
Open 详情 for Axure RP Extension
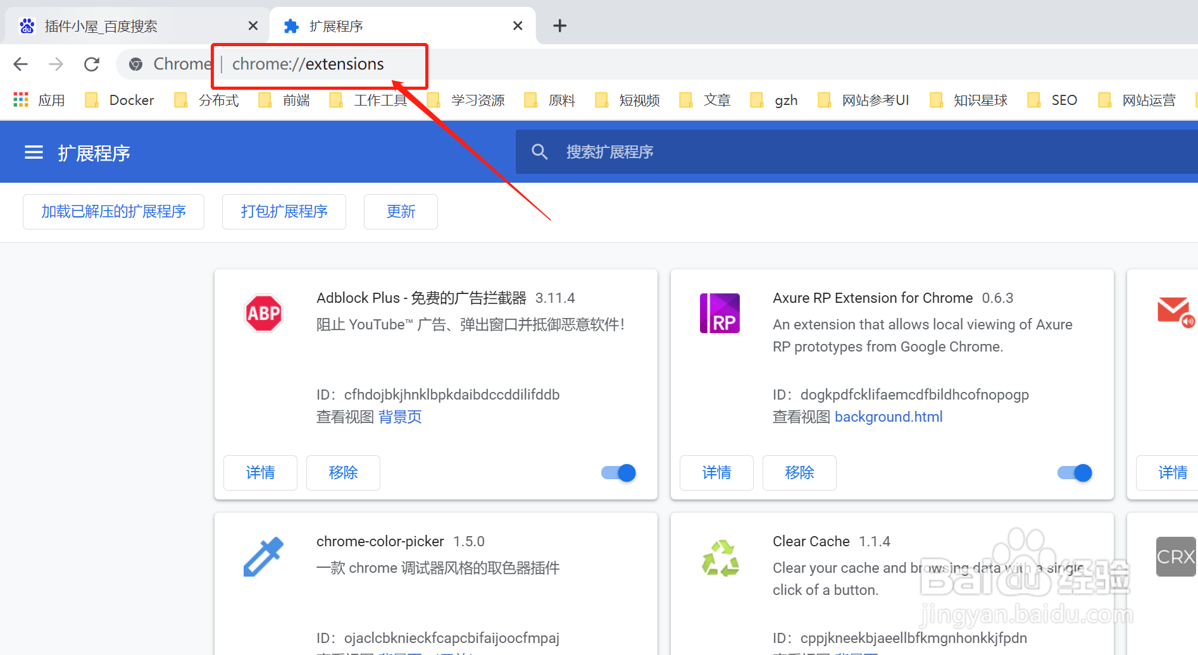click(x=716, y=473)
